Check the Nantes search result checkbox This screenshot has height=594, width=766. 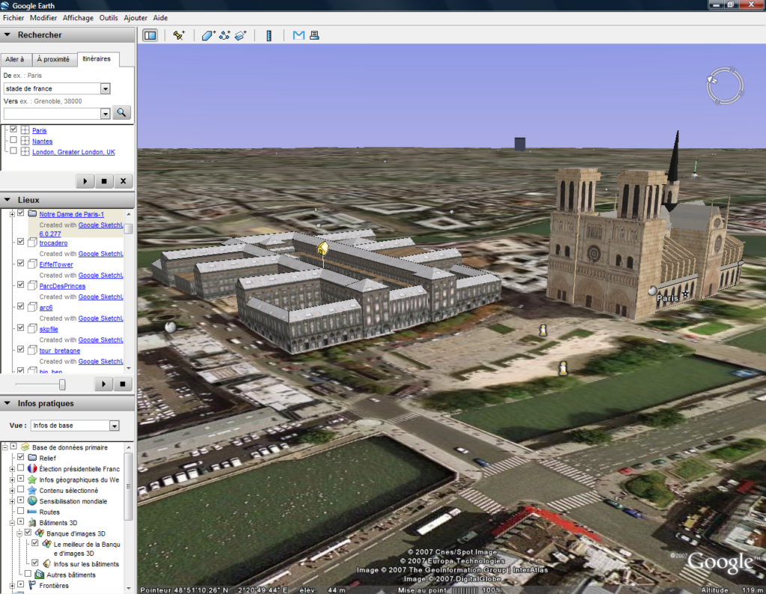13,140
